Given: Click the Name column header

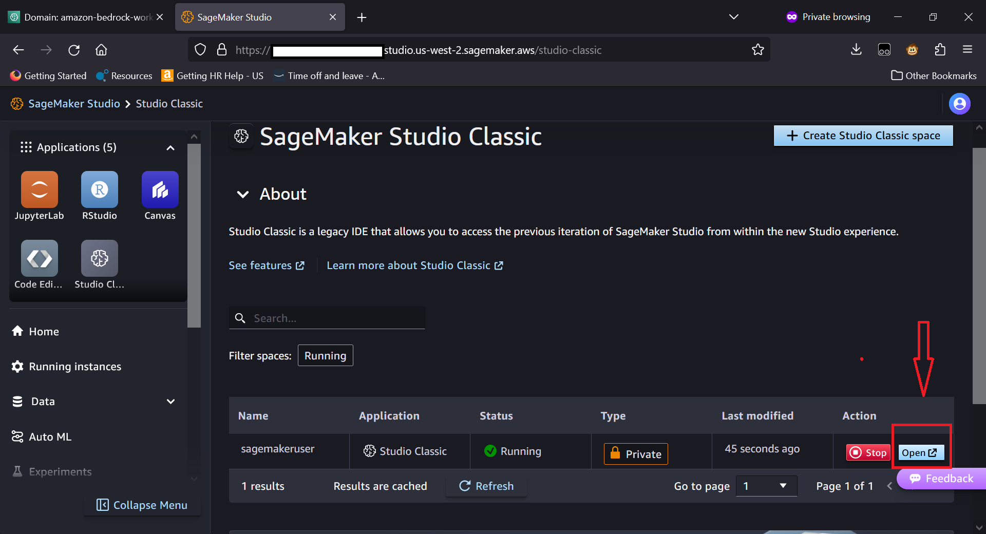Looking at the screenshot, I should click(x=253, y=416).
